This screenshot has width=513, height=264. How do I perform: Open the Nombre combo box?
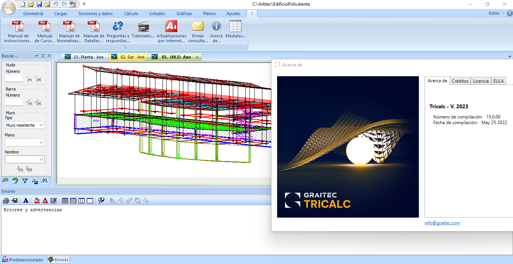pyautogui.click(x=25, y=160)
